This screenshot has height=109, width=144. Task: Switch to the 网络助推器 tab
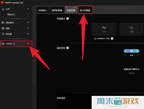click(x=57, y=10)
